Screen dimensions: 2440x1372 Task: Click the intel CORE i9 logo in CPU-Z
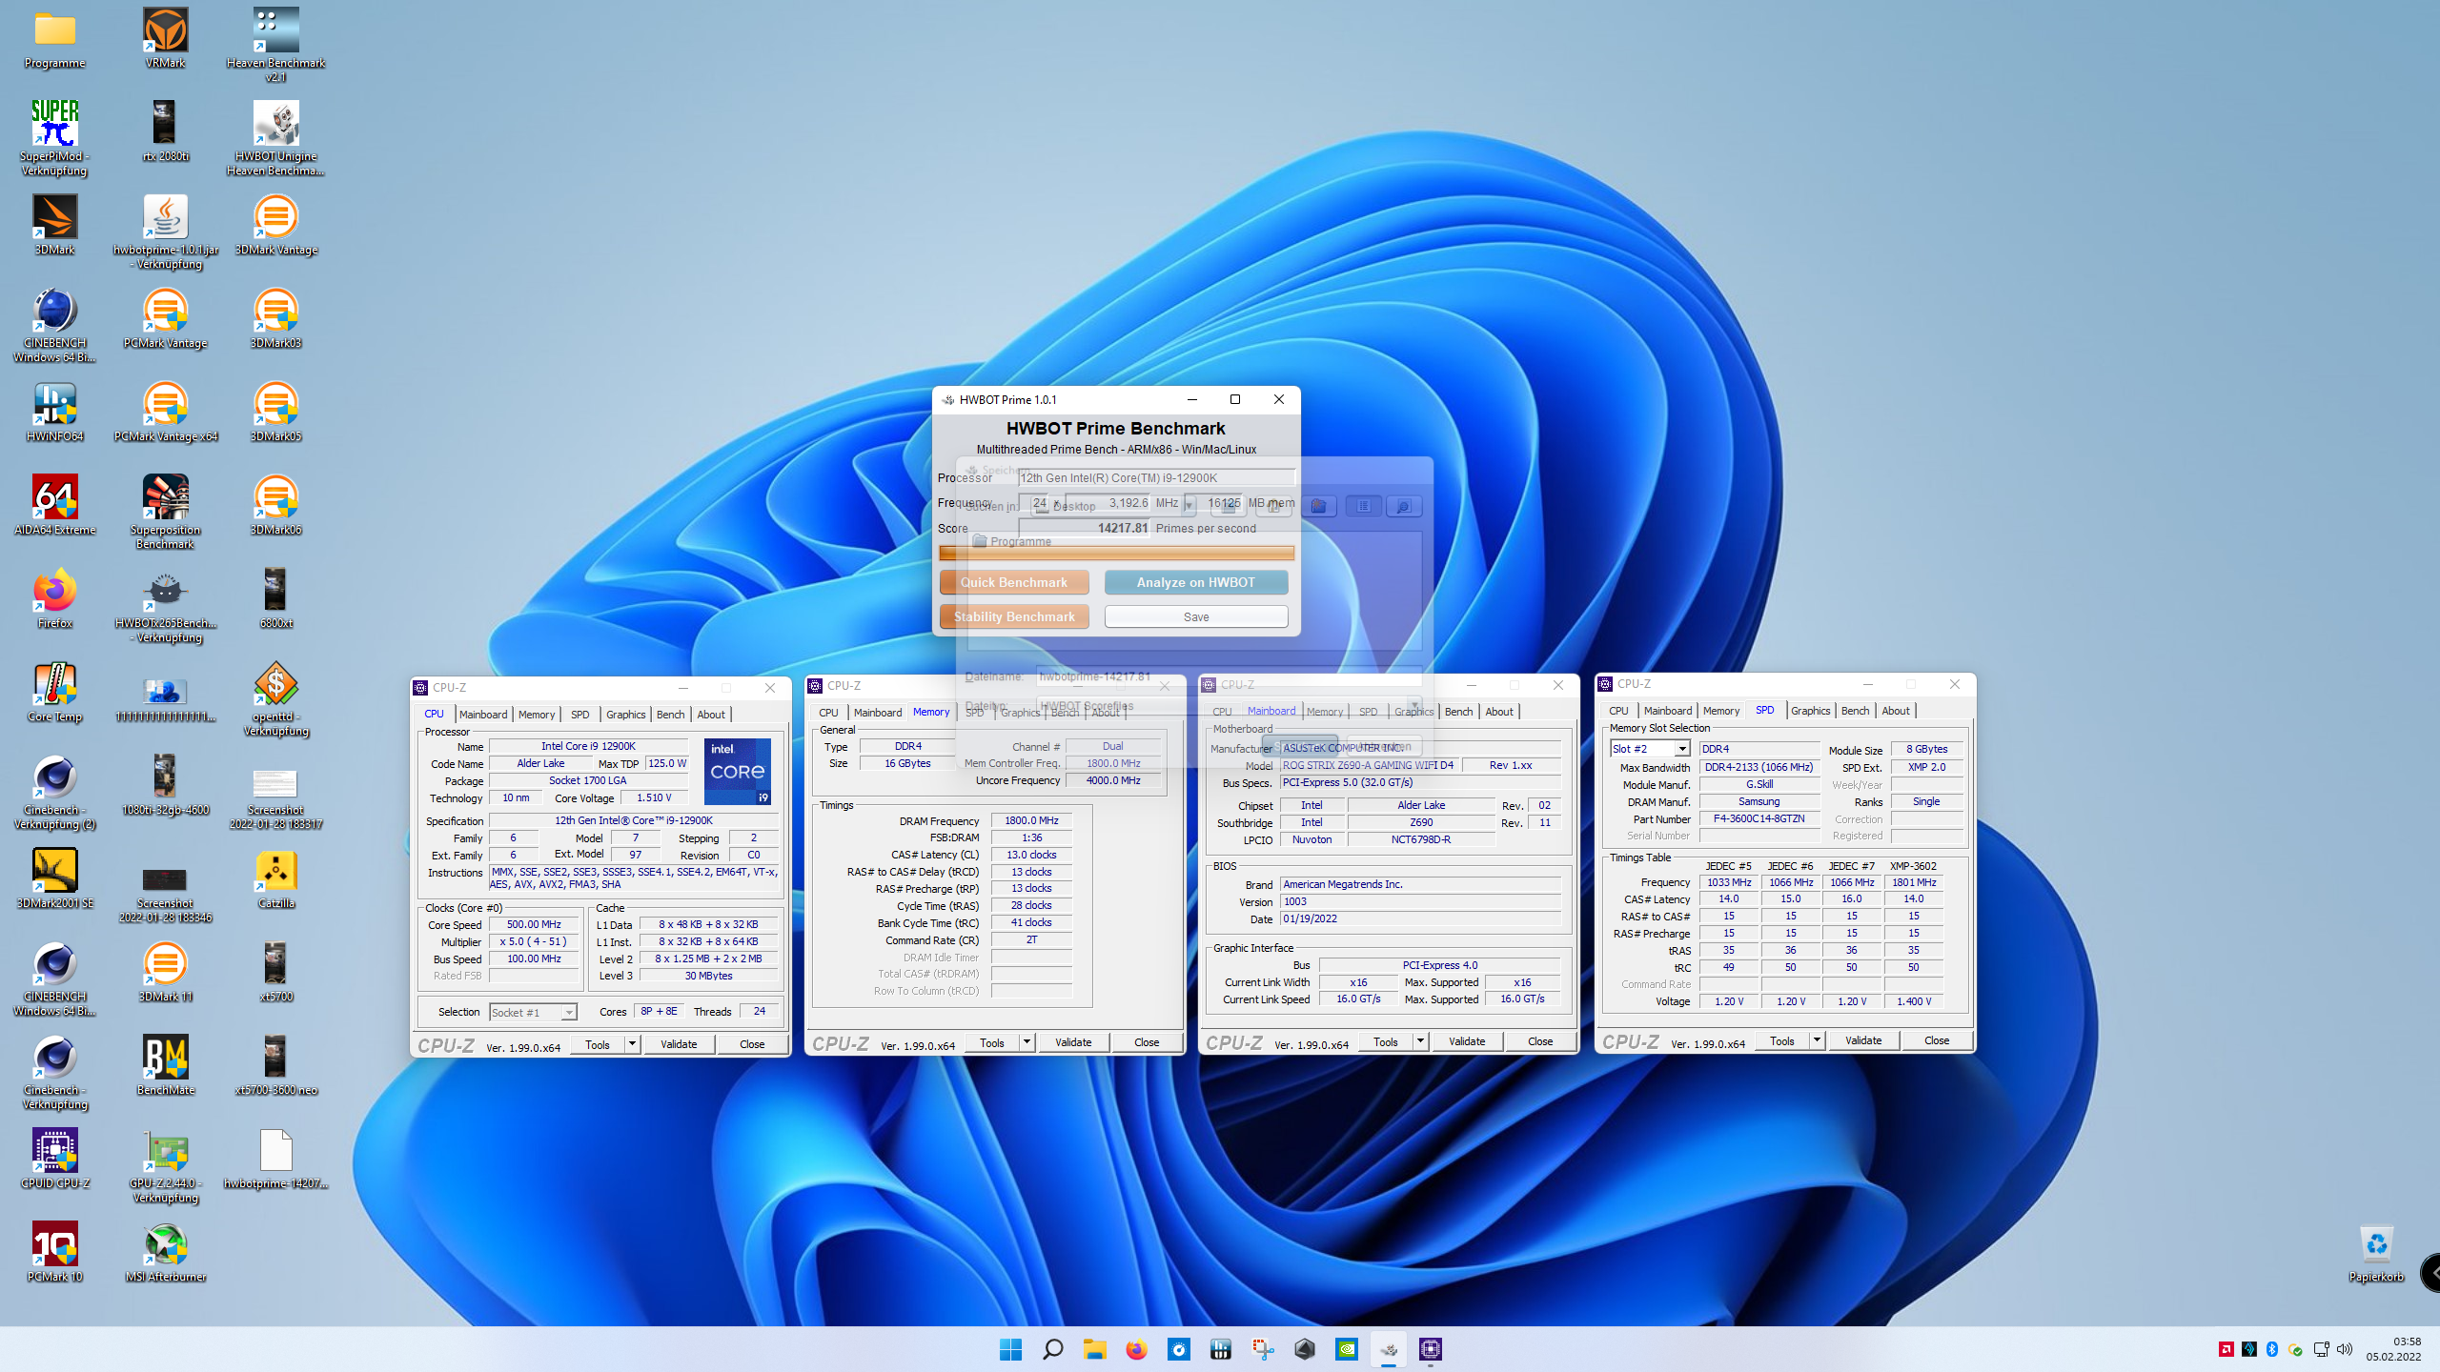(x=738, y=772)
